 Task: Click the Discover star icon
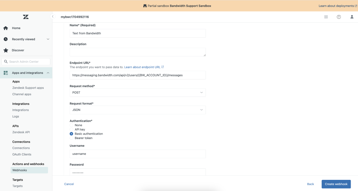pos(6,50)
